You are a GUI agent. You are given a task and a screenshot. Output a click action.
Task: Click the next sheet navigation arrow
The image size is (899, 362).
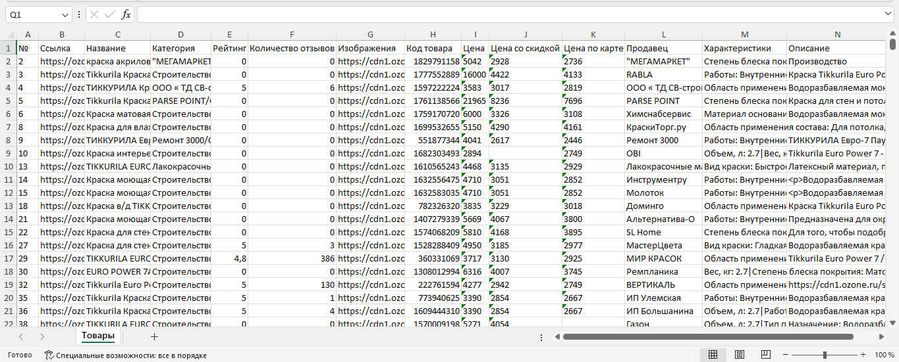coord(42,336)
